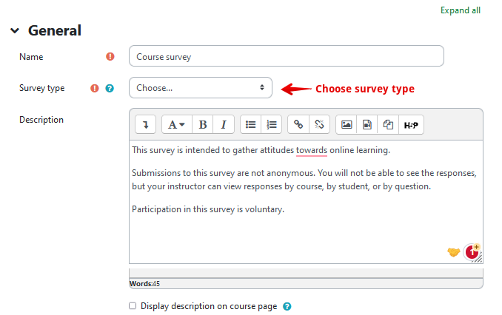This screenshot has width=502, height=315.
Task: Open the Survey type dropdown
Action: (200, 88)
